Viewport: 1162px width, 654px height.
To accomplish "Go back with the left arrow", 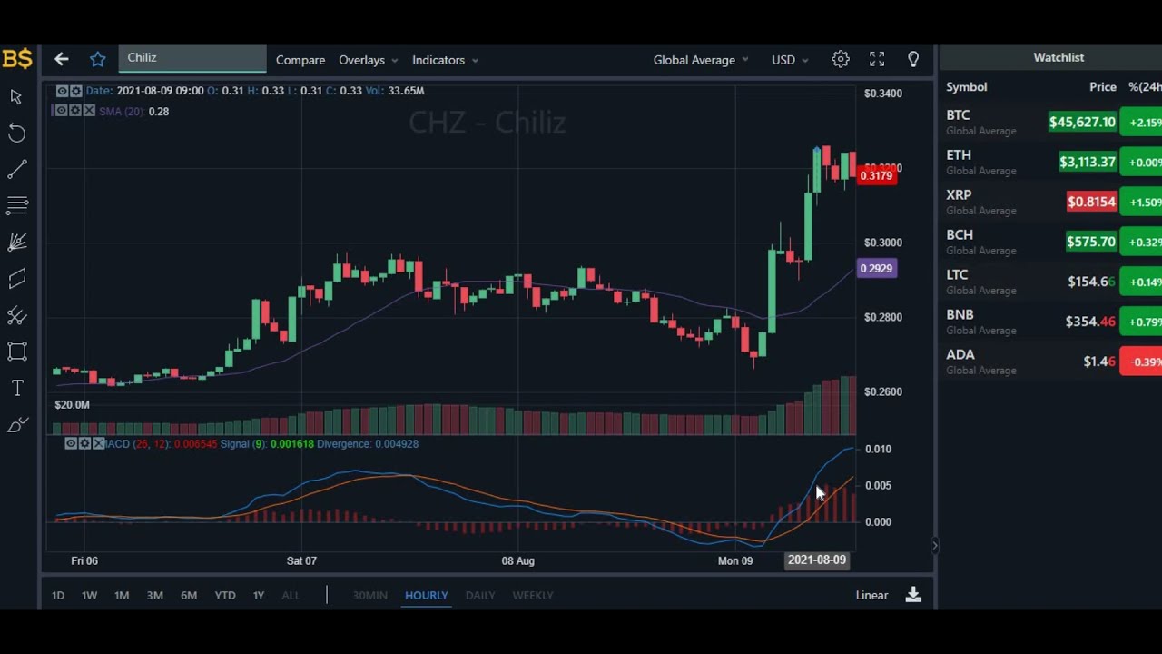I will (61, 59).
